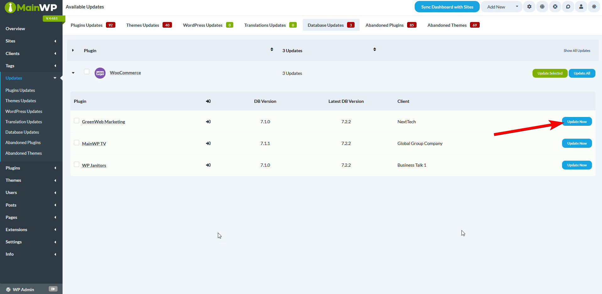Open help via the lifebuoy icon
Image resolution: width=602 pixels, height=294 pixels.
[x=555, y=7]
